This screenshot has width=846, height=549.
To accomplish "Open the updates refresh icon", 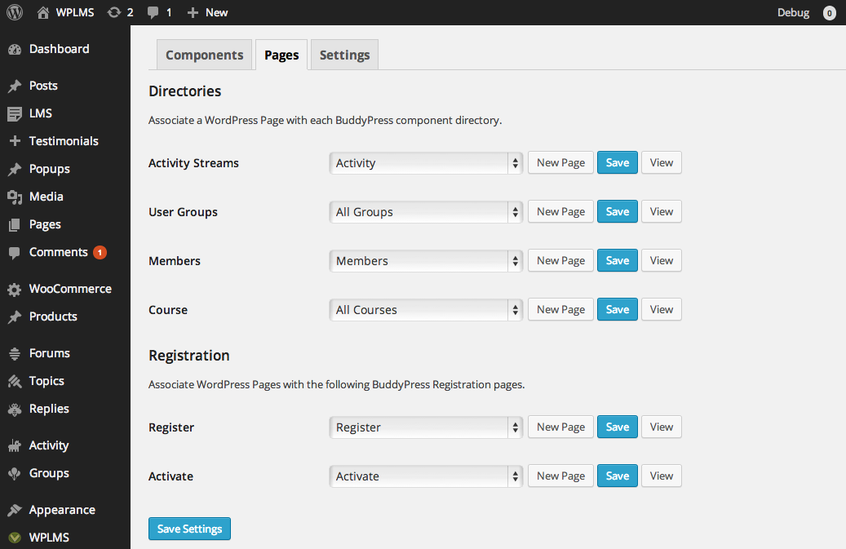I will [114, 12].
